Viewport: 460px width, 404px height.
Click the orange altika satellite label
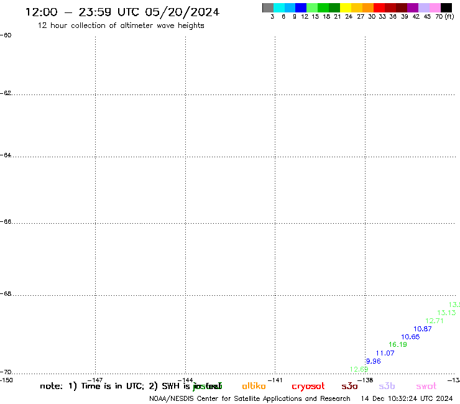click(254, 386)
